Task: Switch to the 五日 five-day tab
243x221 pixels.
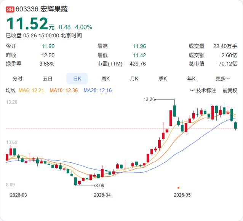Action: [48, 78]
